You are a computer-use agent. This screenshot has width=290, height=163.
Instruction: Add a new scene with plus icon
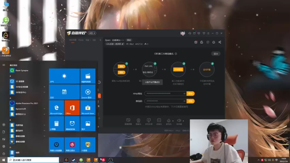(x=100, y=40)
